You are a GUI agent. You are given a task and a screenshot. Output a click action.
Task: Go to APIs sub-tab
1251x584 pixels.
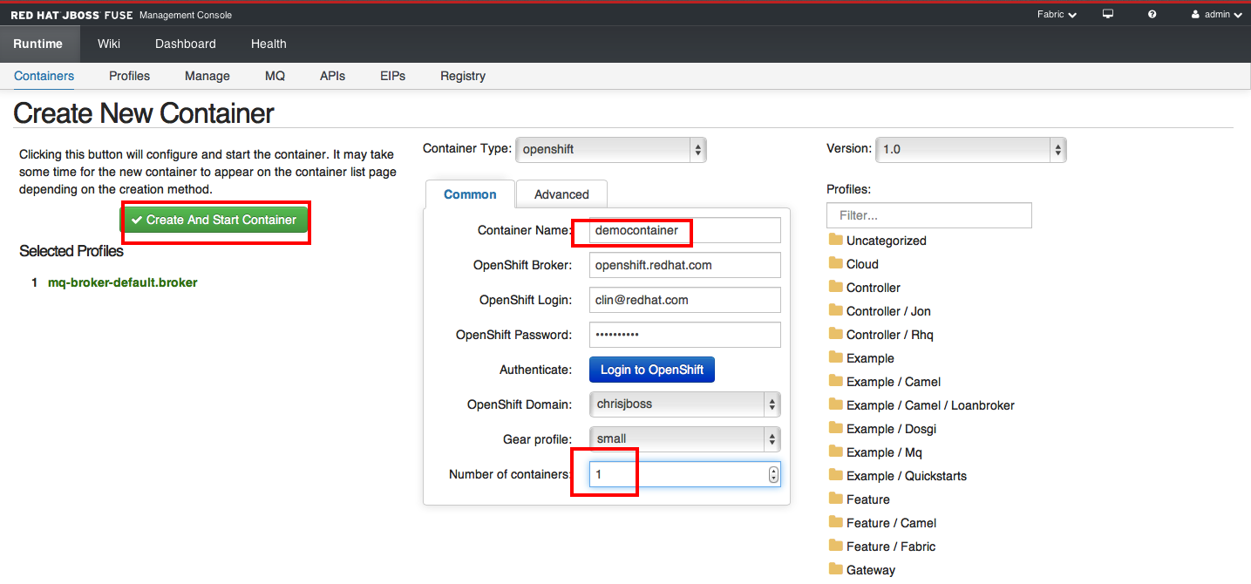[x=332, y=76]
